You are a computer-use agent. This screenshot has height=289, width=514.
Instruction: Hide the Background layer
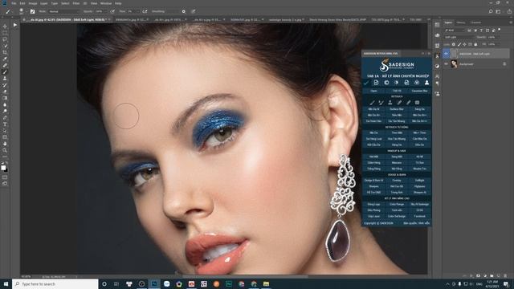[446, 64]
